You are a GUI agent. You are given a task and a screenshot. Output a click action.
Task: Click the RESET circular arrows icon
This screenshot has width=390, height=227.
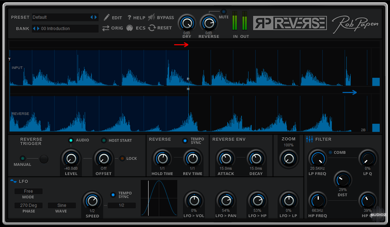[x=152, y=28]
